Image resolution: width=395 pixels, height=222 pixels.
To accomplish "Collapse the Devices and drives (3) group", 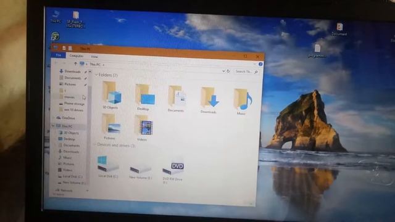I will click(94, 144).
